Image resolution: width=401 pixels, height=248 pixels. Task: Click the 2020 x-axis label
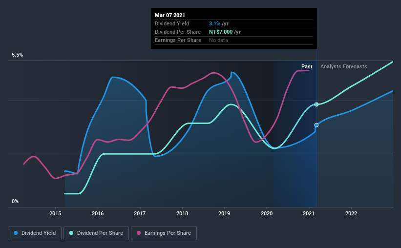click(x=267, y=213)
